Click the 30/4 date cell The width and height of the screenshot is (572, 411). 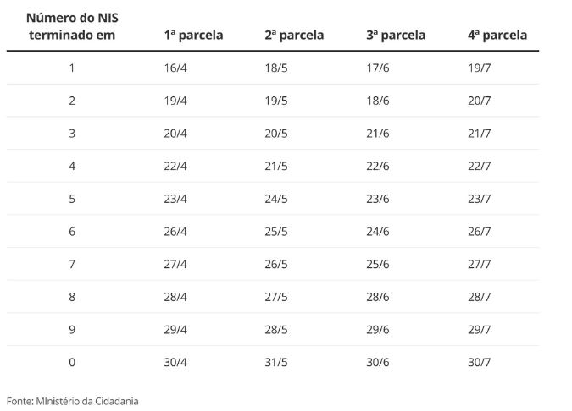(175, 363)
